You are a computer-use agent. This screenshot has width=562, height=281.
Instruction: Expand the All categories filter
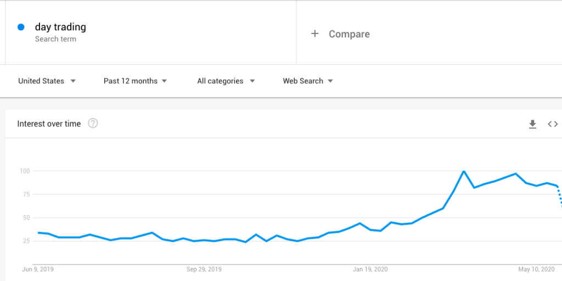click(x=226, y=81)
